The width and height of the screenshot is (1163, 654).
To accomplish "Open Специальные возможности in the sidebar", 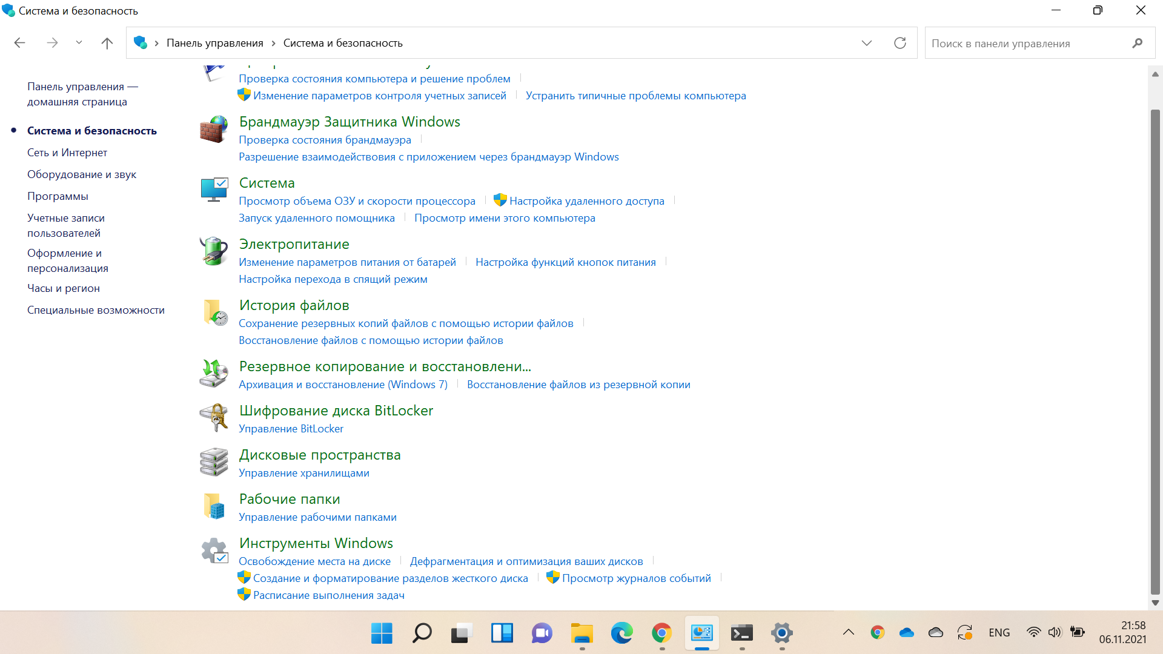I will click(x=96, y=310).
